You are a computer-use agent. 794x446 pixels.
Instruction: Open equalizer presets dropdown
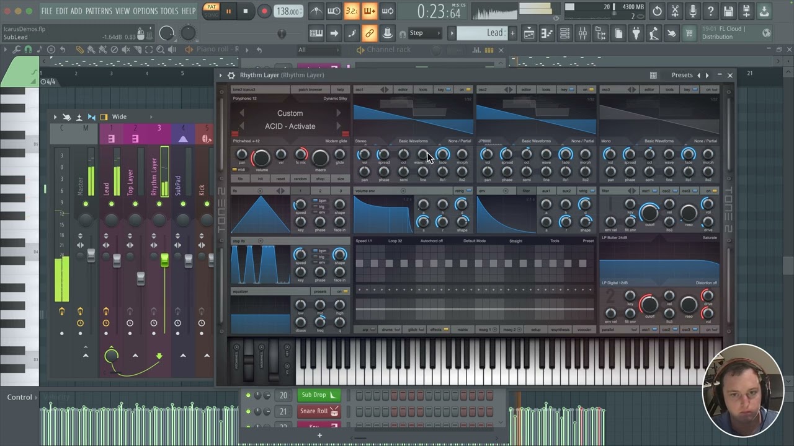coord(320,291)
